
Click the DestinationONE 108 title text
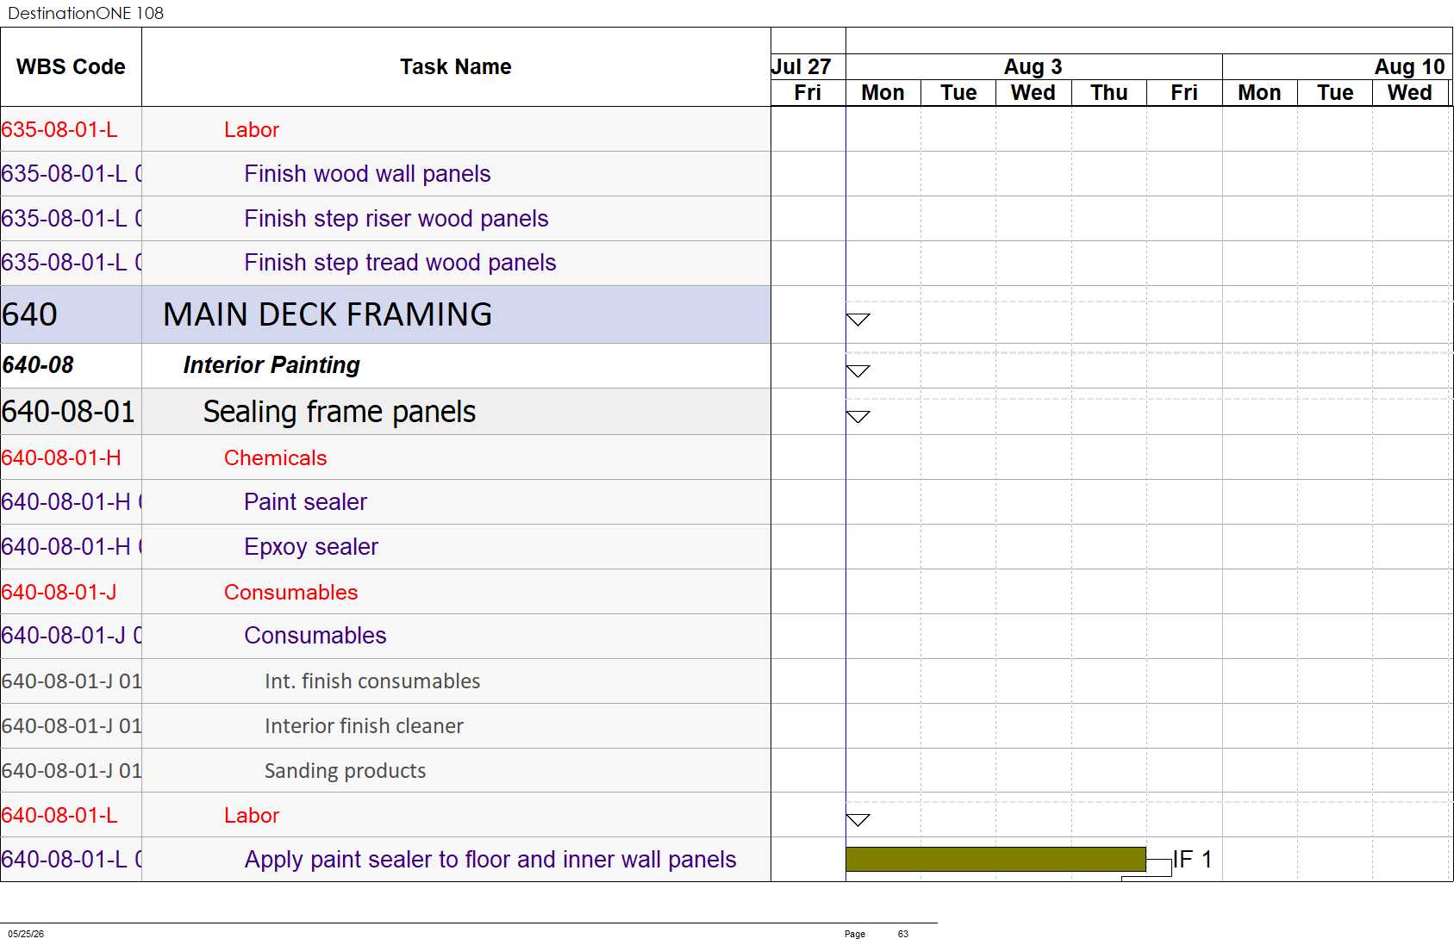(85, 13)
